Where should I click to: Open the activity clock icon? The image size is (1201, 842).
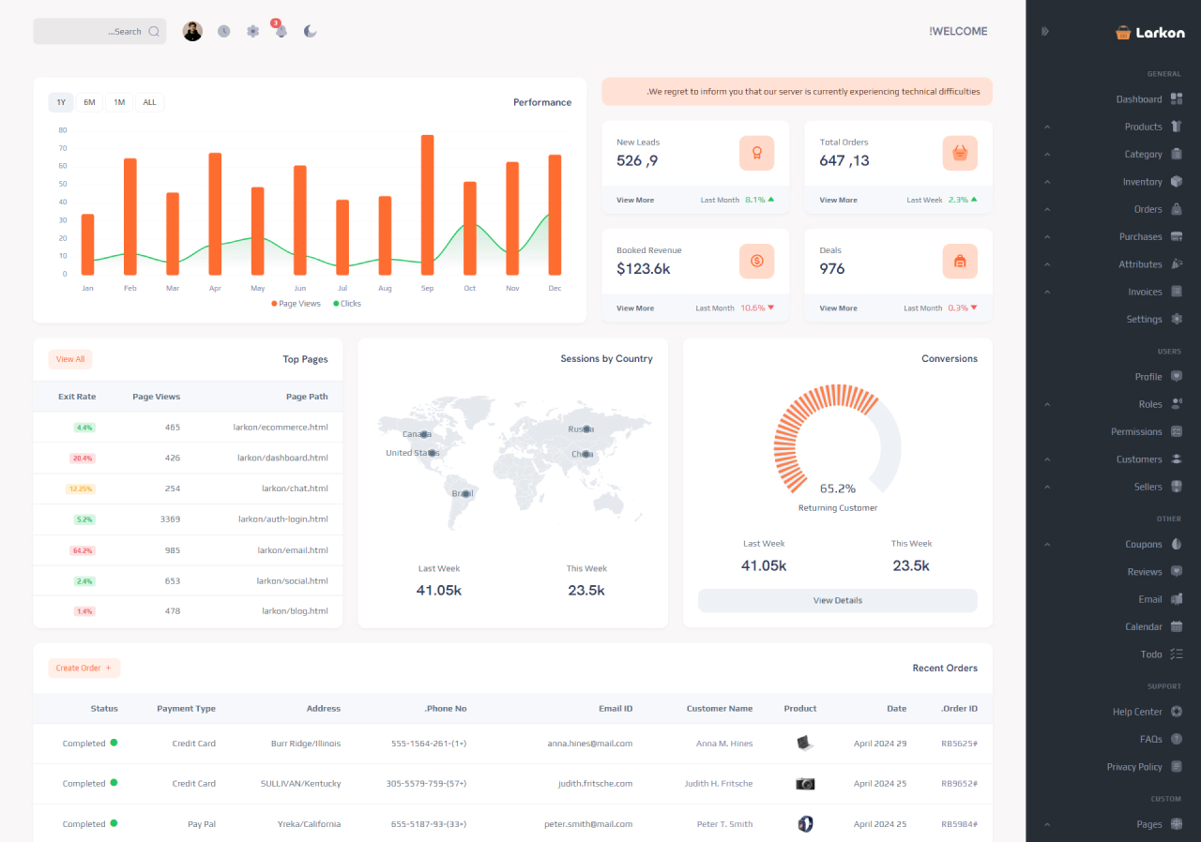pos(223,31)
